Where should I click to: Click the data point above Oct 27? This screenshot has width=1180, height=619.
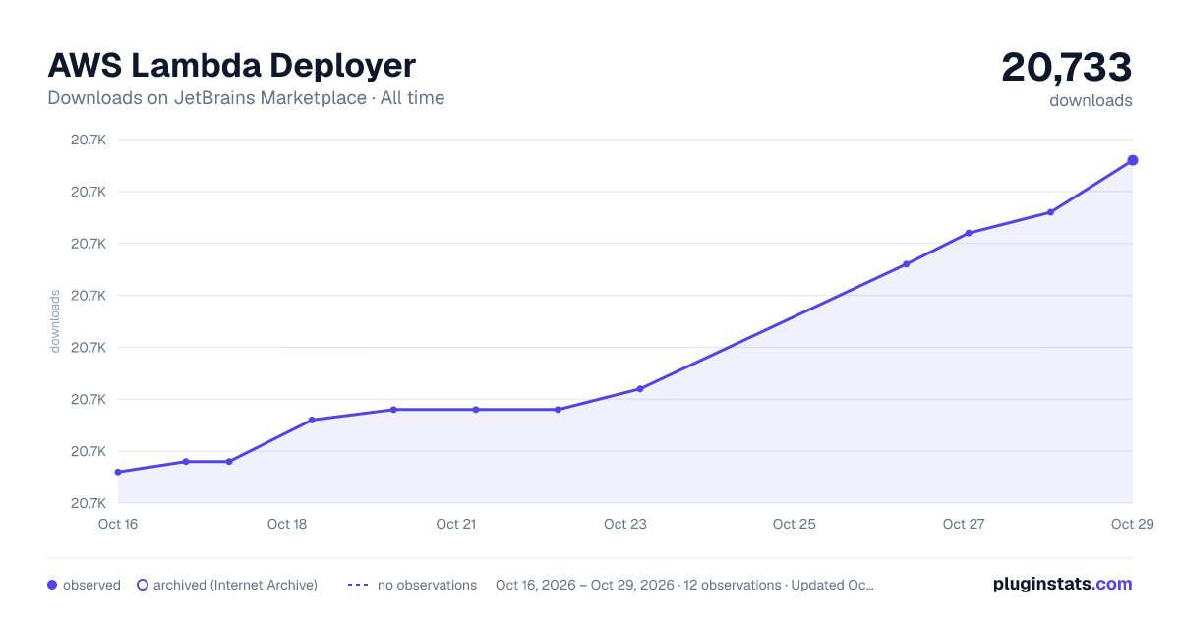click(969, 233)
